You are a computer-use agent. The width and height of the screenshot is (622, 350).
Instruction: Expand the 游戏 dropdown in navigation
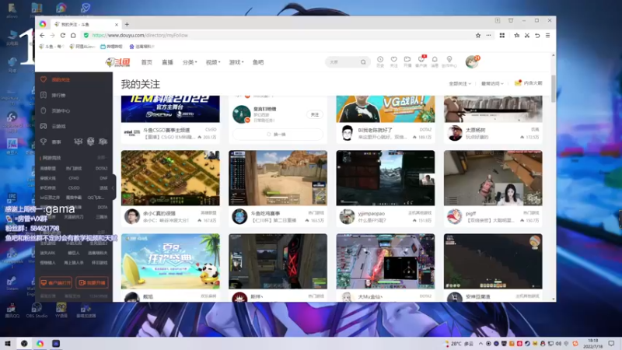[236, 62]
